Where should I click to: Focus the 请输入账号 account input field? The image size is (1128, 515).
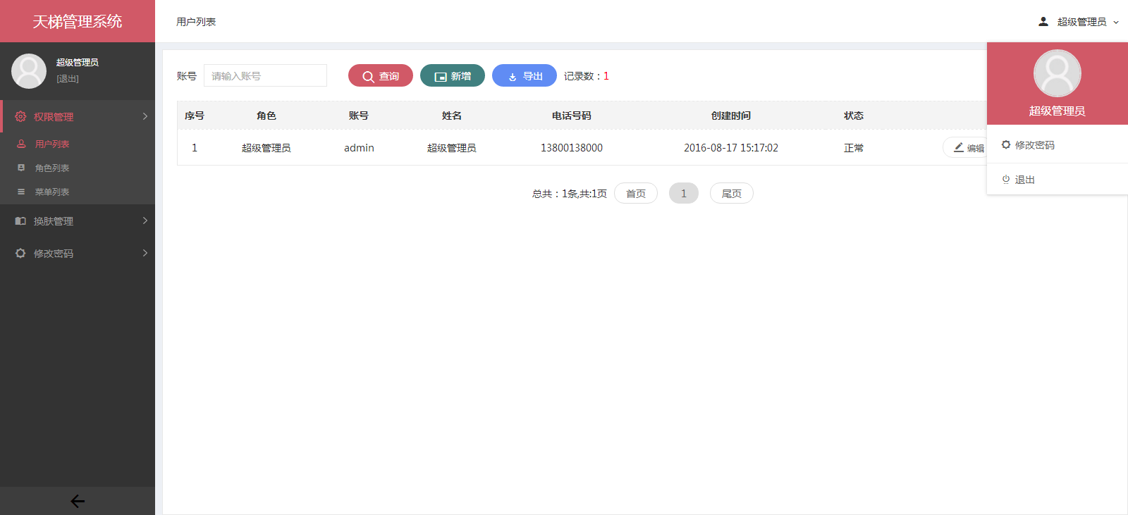point(265,75)
